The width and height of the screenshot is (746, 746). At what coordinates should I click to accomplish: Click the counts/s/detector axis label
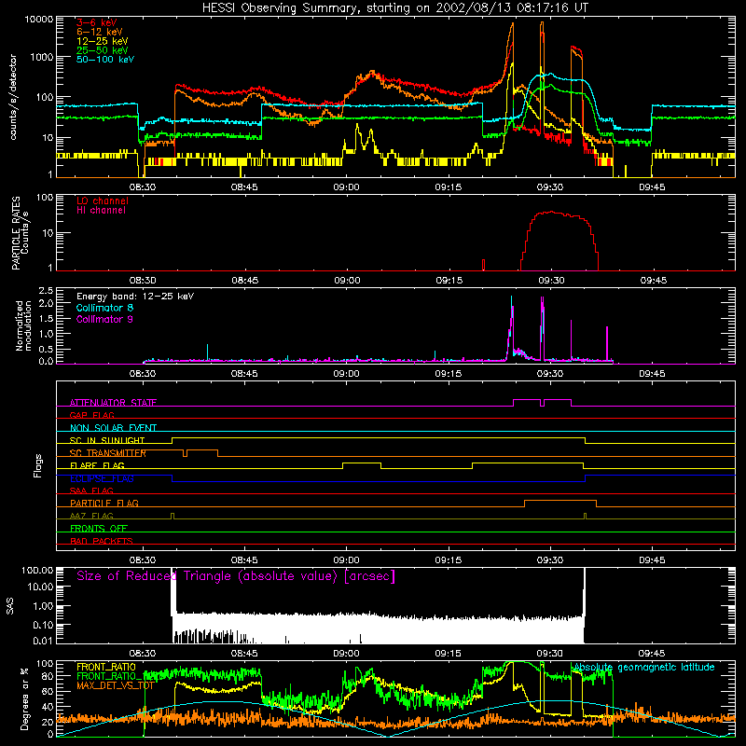tap(13, 97)
